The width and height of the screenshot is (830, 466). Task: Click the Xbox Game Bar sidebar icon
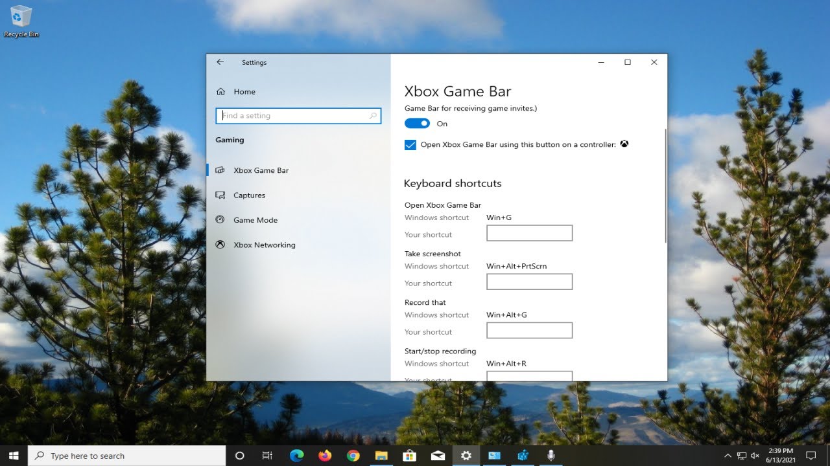point(220,170)
